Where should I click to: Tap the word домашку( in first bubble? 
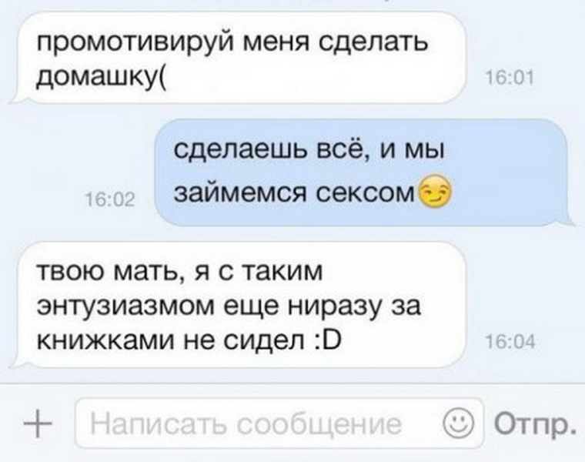pos(102,77)
